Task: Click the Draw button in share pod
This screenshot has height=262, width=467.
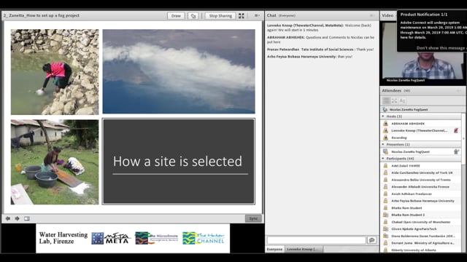Action: pos(176,16)
